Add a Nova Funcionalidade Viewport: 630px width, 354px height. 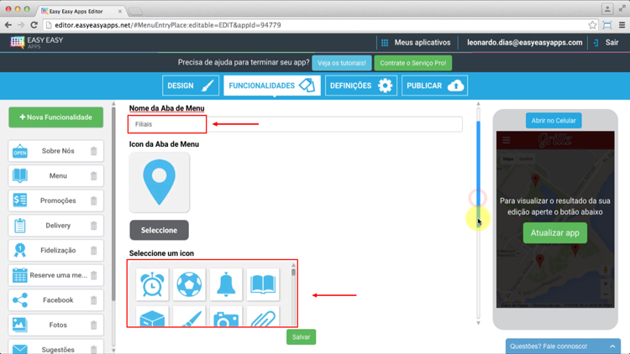55,117
